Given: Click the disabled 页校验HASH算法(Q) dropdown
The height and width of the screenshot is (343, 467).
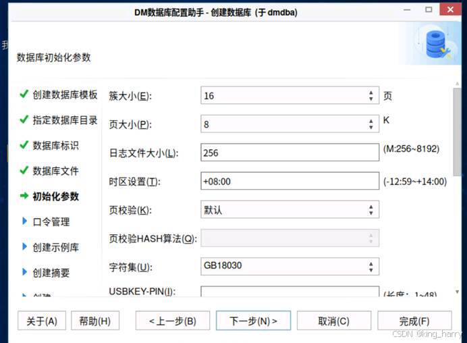Looking at the screenshot, I should 290,238.
